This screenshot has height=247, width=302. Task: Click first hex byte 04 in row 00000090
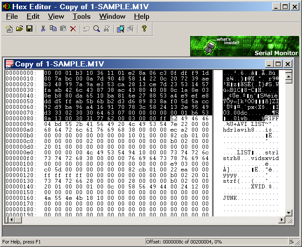coord(47,124)
